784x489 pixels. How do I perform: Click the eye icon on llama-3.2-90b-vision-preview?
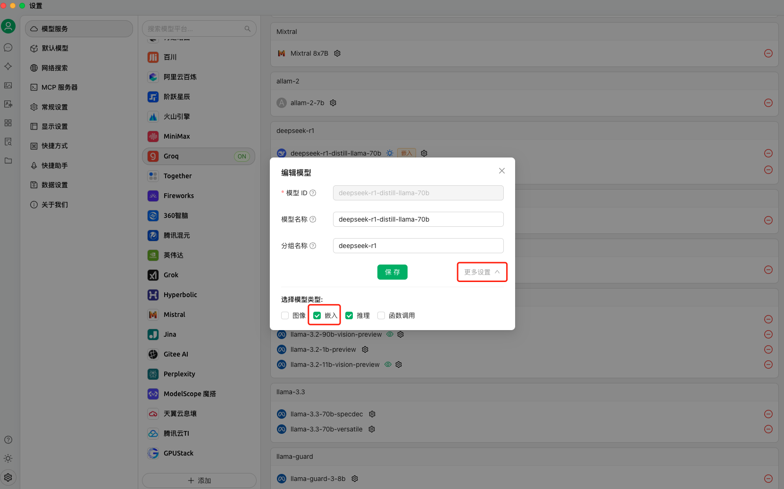pos(390,334)
